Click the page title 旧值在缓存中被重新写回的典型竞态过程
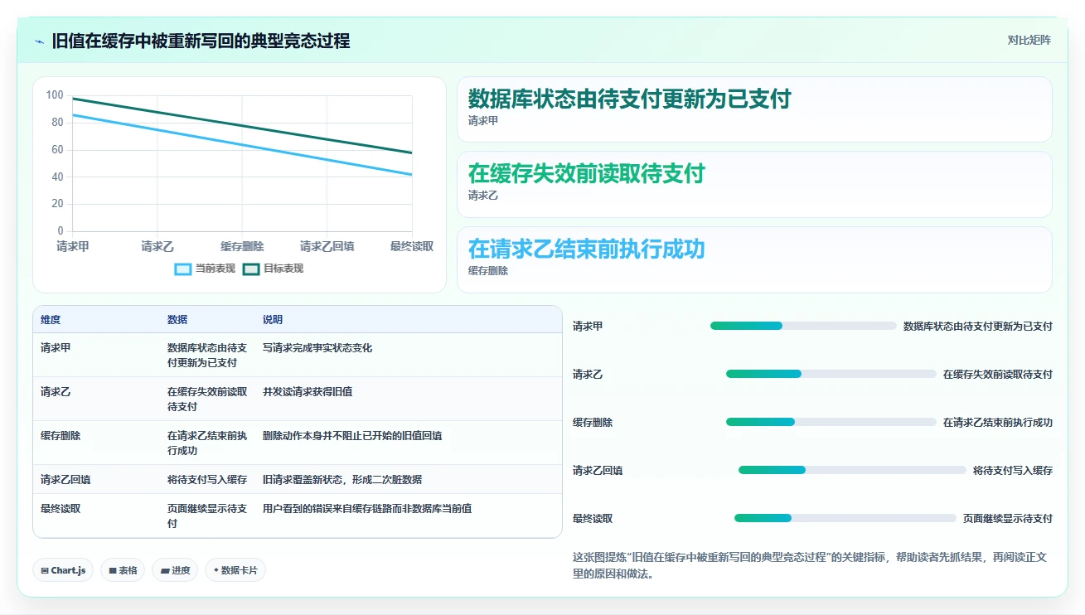This screenshot has width=1085, height=615. coord(201,41)
